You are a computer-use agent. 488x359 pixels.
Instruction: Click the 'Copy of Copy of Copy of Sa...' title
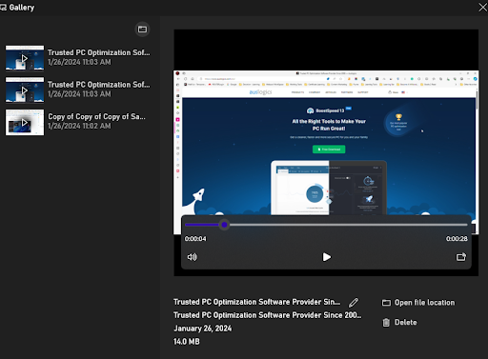(96, 117)
